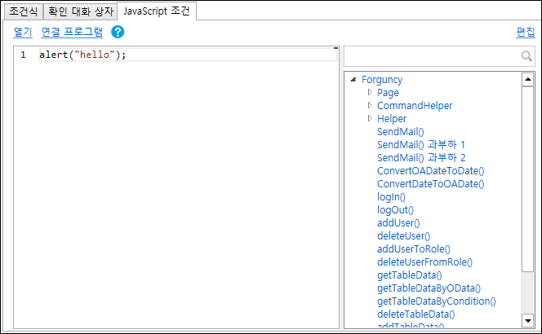542x334 pixels.
Task: Click the 열기 link
Action: pyautogui.click(x=22, y=33)
